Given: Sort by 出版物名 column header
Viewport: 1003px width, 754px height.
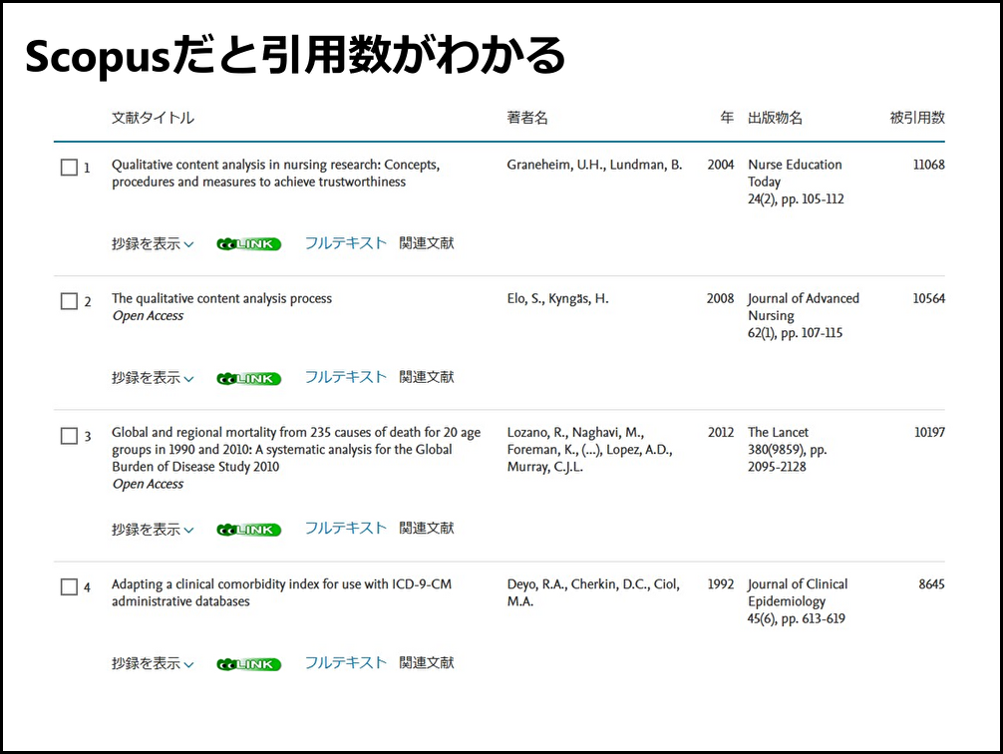Looking at the screenshot, I should 775,118.
